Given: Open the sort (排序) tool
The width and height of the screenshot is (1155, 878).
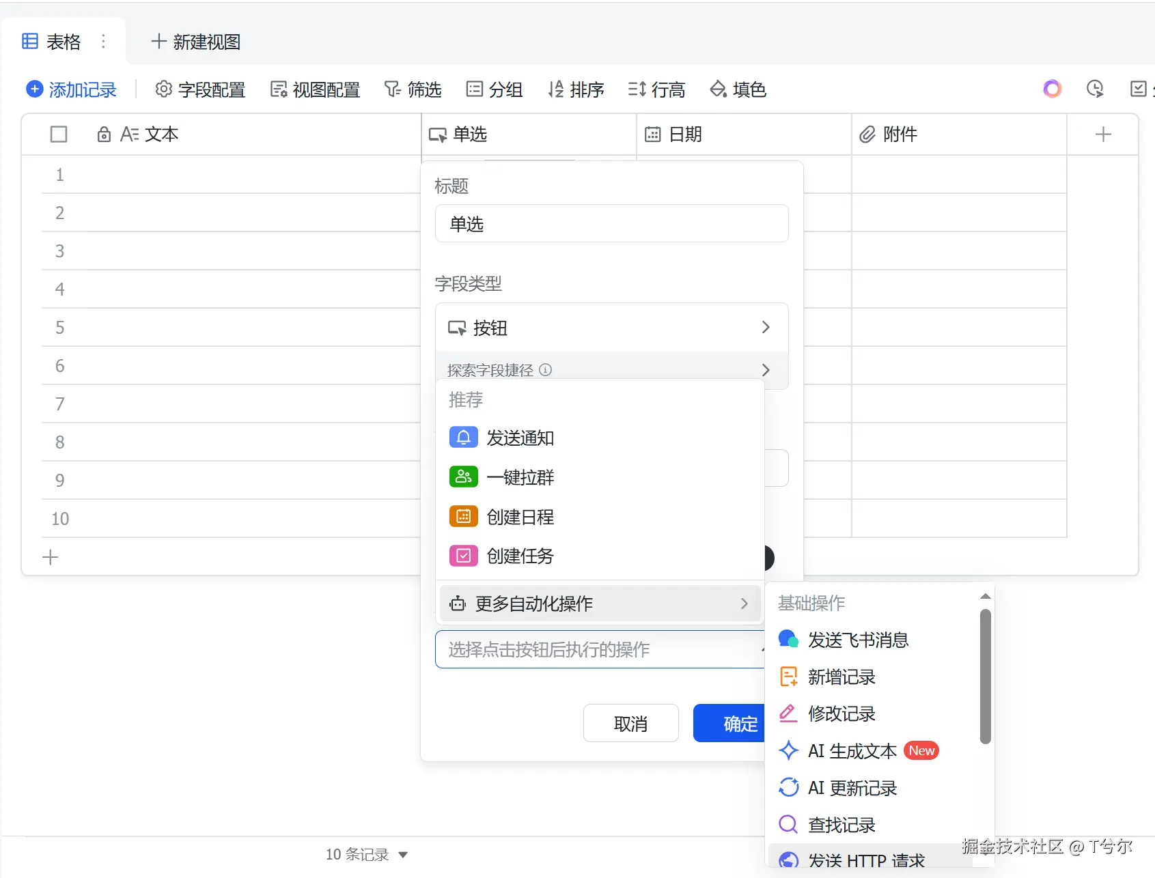Looking at the screenshot, I should click(576, 89).
